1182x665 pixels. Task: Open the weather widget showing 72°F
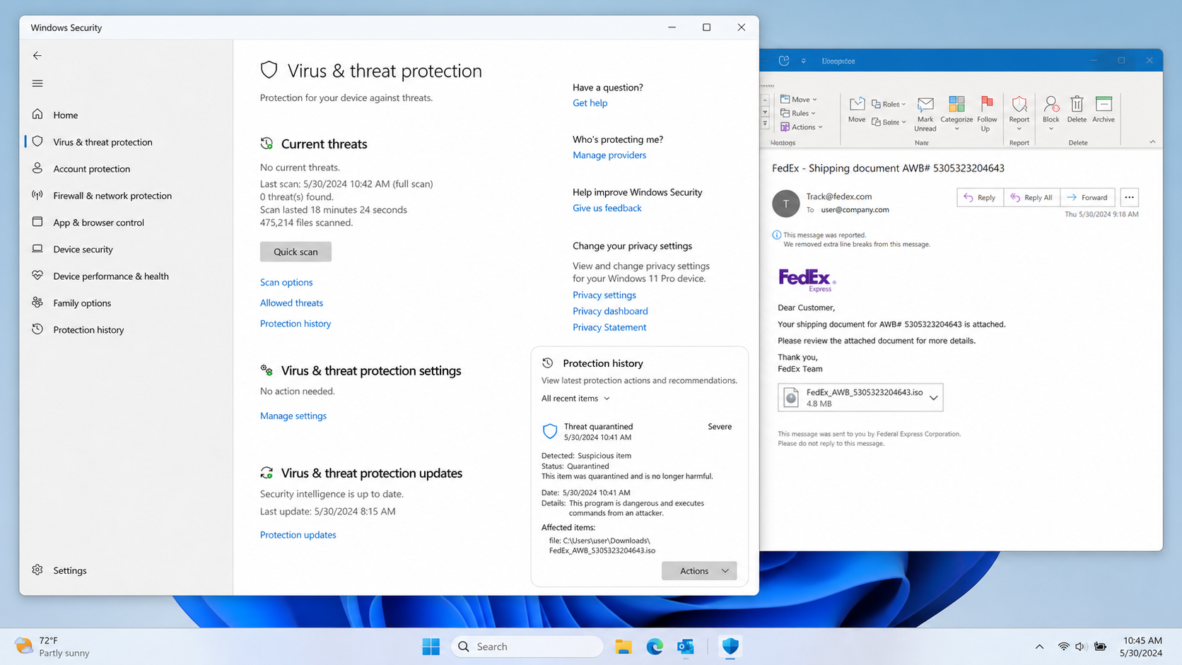pos(54,646)
